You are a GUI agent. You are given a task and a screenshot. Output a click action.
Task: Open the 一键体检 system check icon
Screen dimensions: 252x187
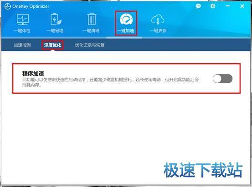coord(23,20)
